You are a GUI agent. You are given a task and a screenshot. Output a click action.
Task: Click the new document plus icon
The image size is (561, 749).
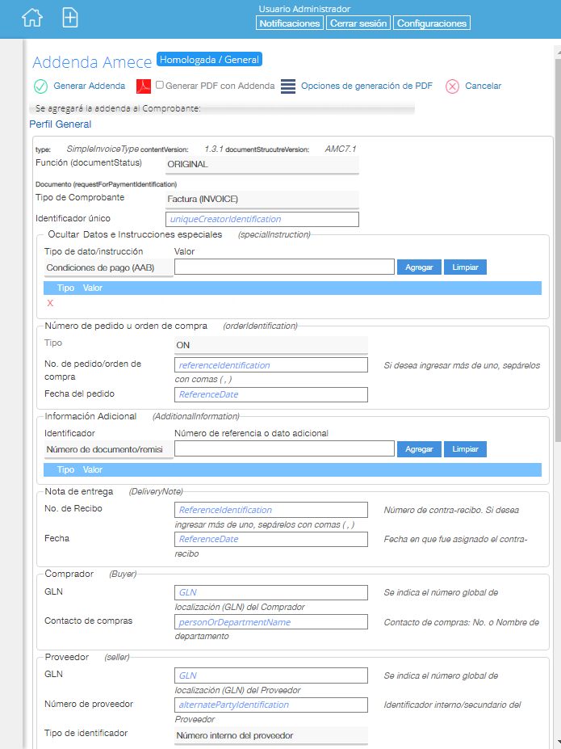[70, 18]
